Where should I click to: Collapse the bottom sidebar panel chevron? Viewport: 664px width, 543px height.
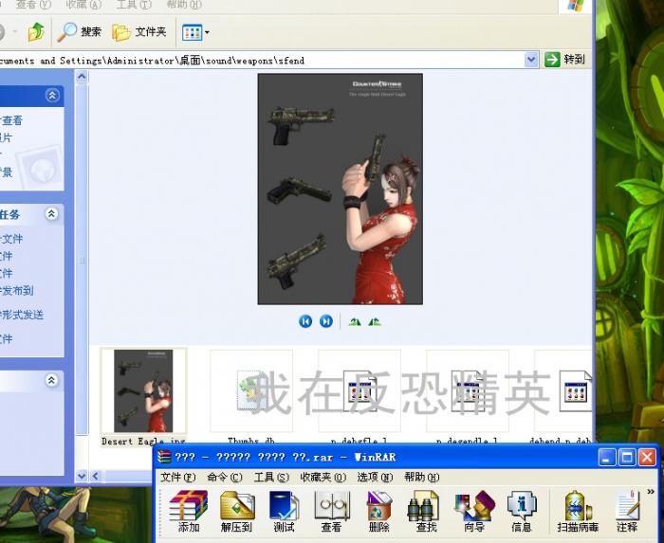click(x=51, y=380)
